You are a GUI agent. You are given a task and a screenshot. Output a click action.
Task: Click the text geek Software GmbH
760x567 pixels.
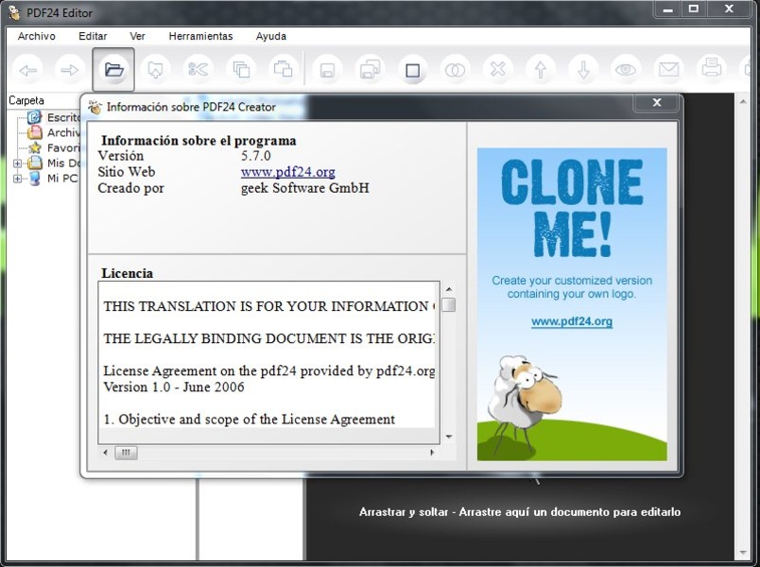coord(305,188)
